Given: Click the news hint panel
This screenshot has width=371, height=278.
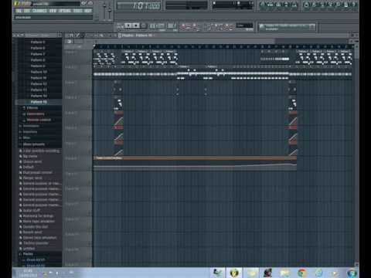Looking at the screenshot, I should (x=288, y=27).
